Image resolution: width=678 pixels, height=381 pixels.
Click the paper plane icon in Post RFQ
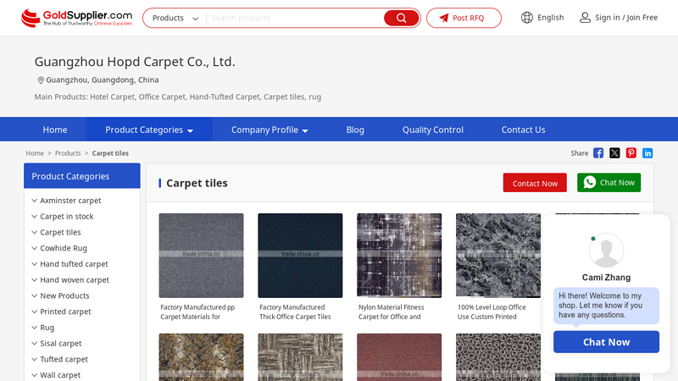coord(444,18)
